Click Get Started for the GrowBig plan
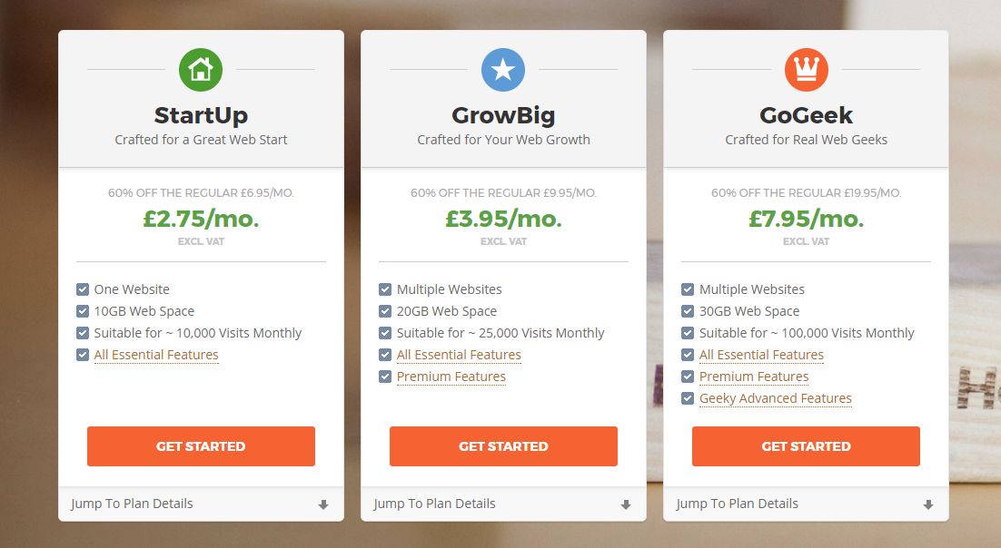 tap(504, 446)
